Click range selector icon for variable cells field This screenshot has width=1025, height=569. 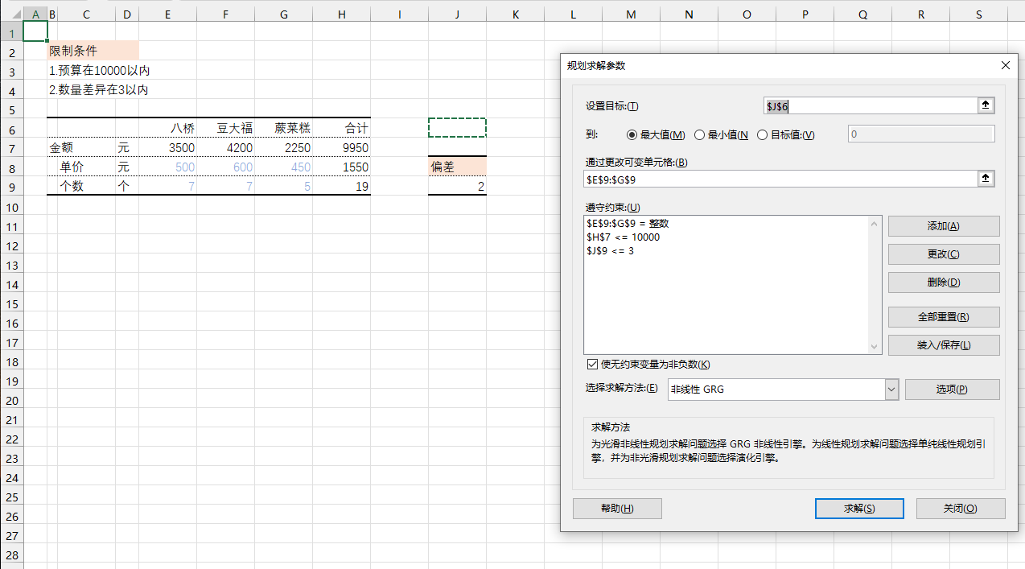[986, 178]
